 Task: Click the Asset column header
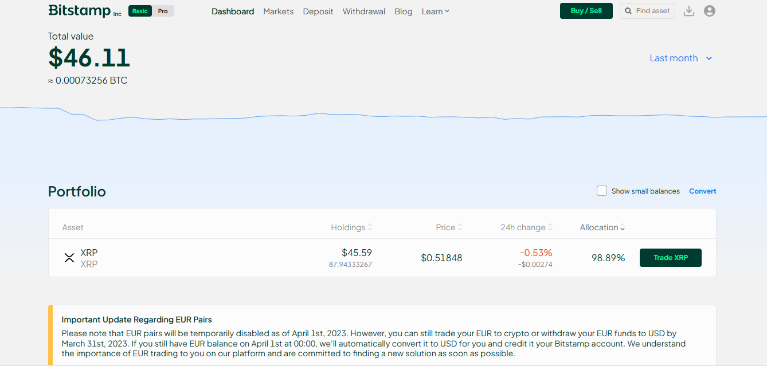click(73, 227)
